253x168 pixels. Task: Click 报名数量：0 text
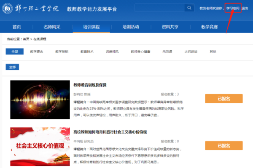point(170,141)
